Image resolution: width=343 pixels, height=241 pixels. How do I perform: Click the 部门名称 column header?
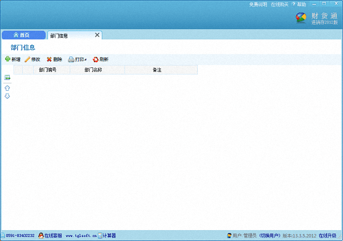click(97, 70)
